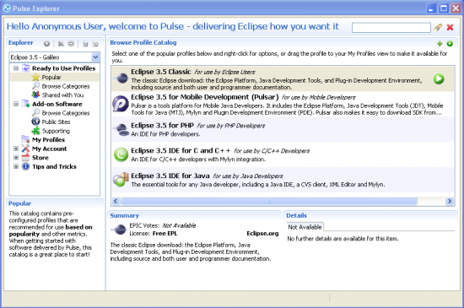Click the right scroll arrow of catalog scrollbar
Image resolution: width=464 pixels, height=308 pixels.
[450, 201]
